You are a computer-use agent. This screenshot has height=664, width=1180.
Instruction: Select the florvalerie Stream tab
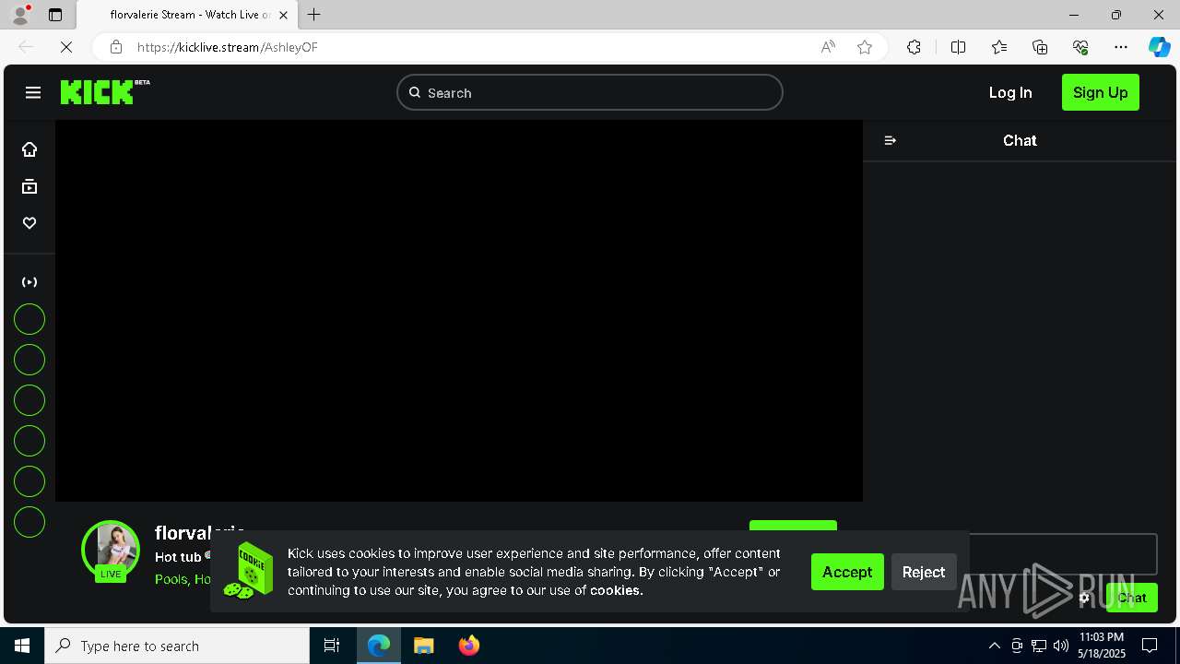coord(187,15)
